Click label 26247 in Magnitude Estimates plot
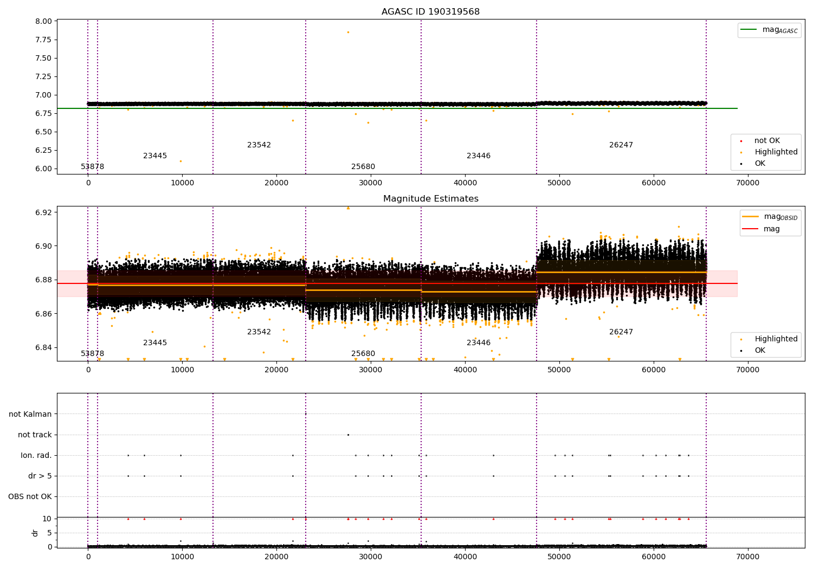The width and height of the screenshot is (813, 569). point(621,332)
